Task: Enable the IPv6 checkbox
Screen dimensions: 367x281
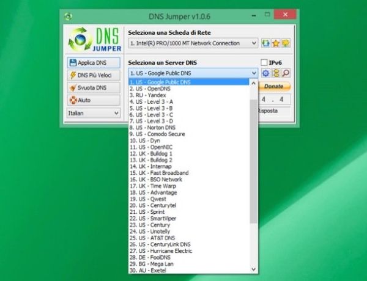Action: (264, 63)
